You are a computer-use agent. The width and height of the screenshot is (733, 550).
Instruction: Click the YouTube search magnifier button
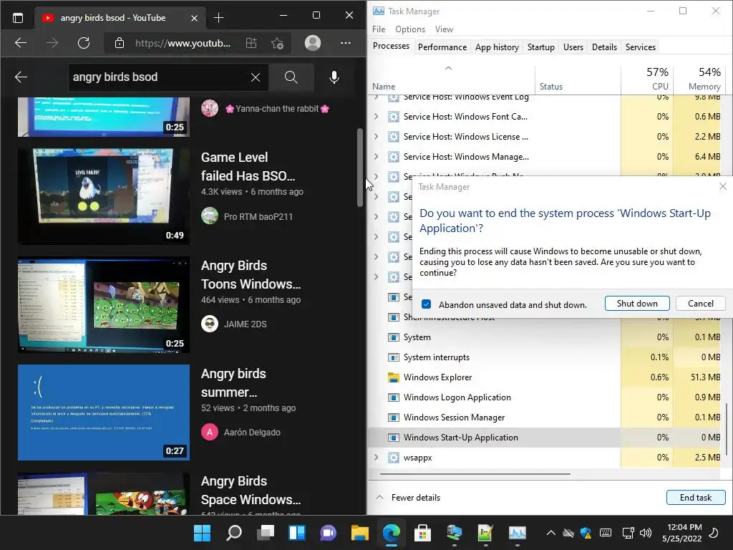(x=291, y=77)
